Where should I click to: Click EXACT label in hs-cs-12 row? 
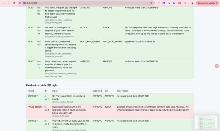(x=31, y=62)
